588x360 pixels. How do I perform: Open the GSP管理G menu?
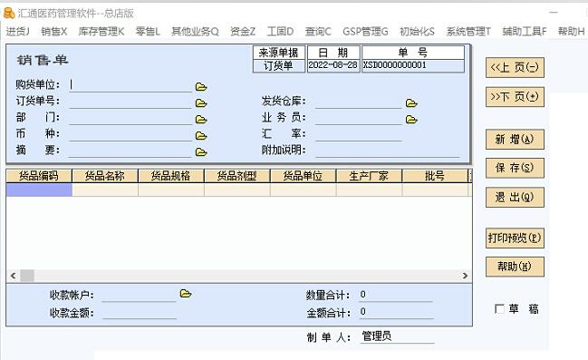[x=365, y=32]
